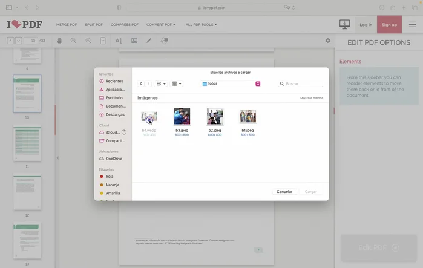Go to next page arrow

pos(18,41)
